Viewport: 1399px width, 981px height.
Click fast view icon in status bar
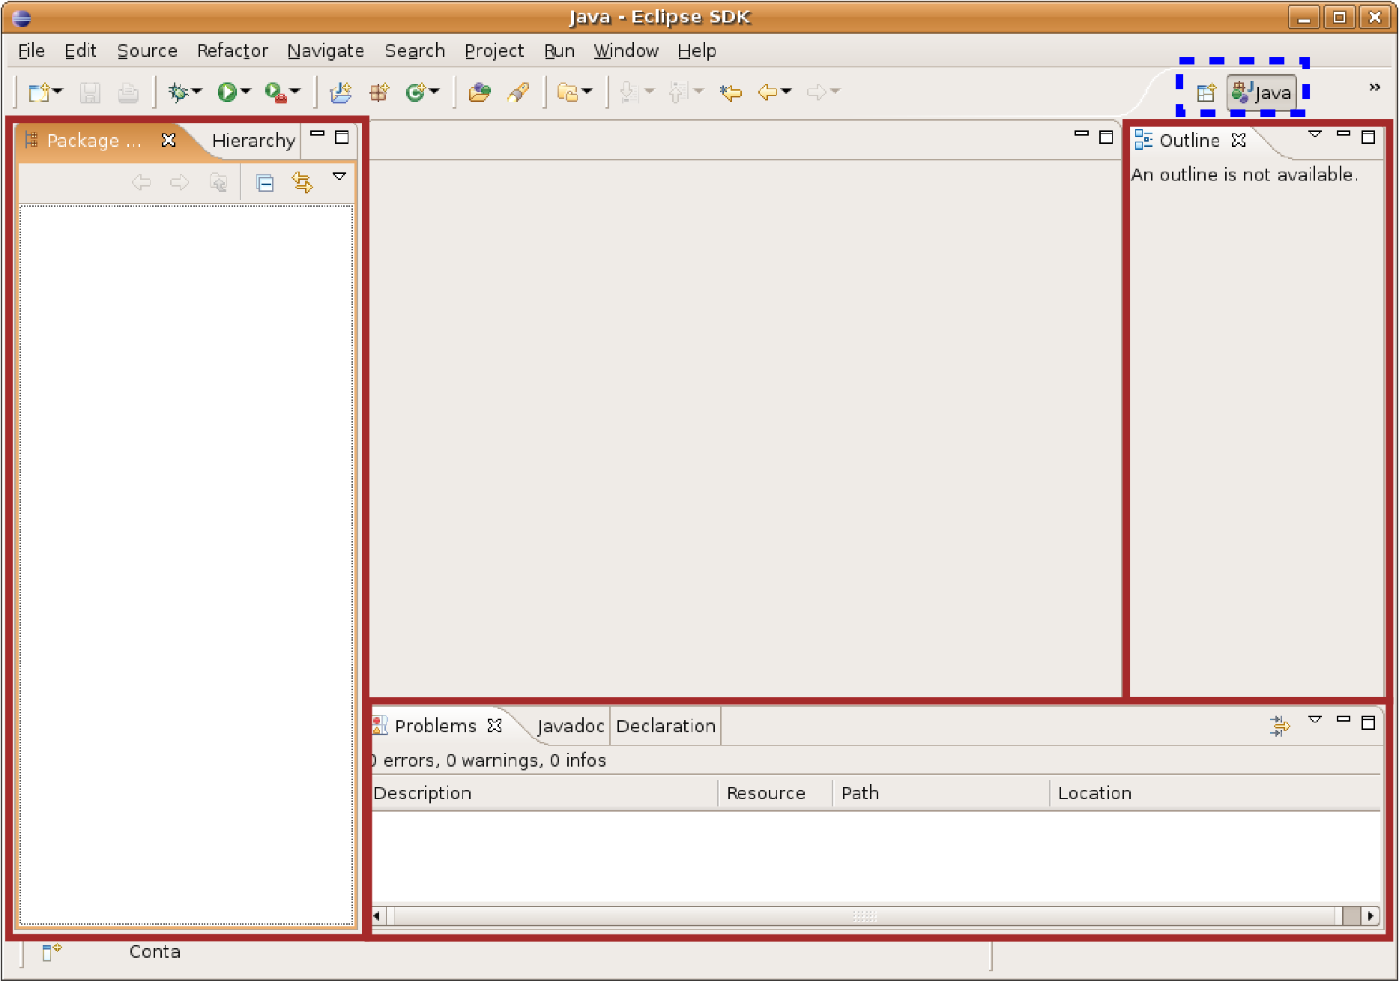[x=51, y=952]
